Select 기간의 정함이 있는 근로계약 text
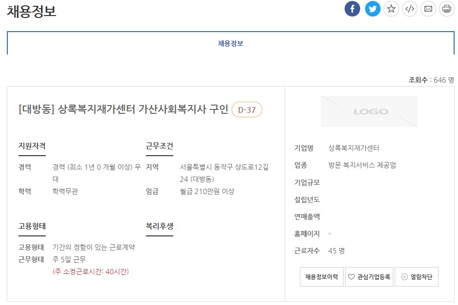This screenshot has width=458, height=305. coord(94,247)
